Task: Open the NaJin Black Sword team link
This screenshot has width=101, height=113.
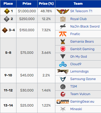Action: (85, 26)
